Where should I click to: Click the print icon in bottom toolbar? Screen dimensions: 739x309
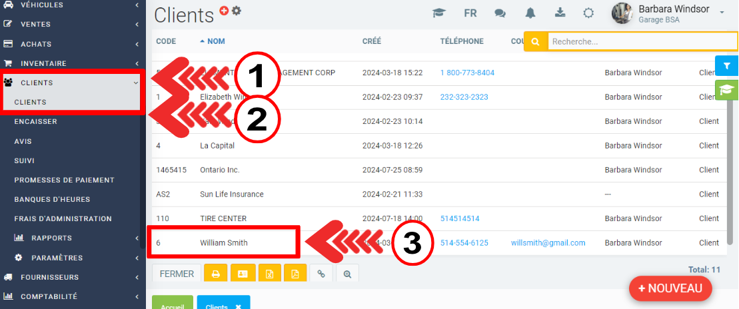pos(216,274)
